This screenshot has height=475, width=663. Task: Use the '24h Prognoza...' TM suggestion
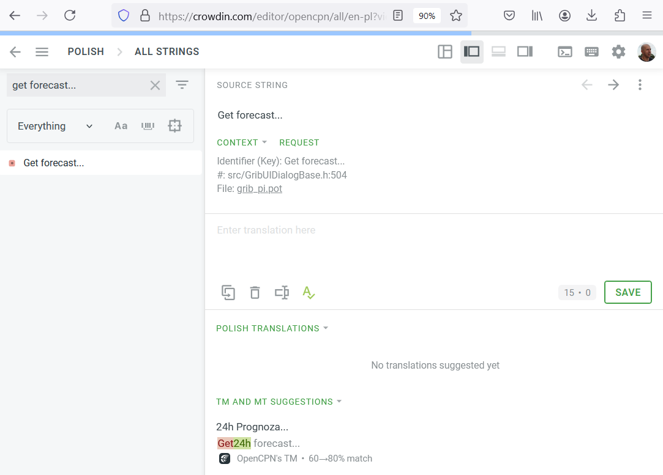tap(252, 427)
